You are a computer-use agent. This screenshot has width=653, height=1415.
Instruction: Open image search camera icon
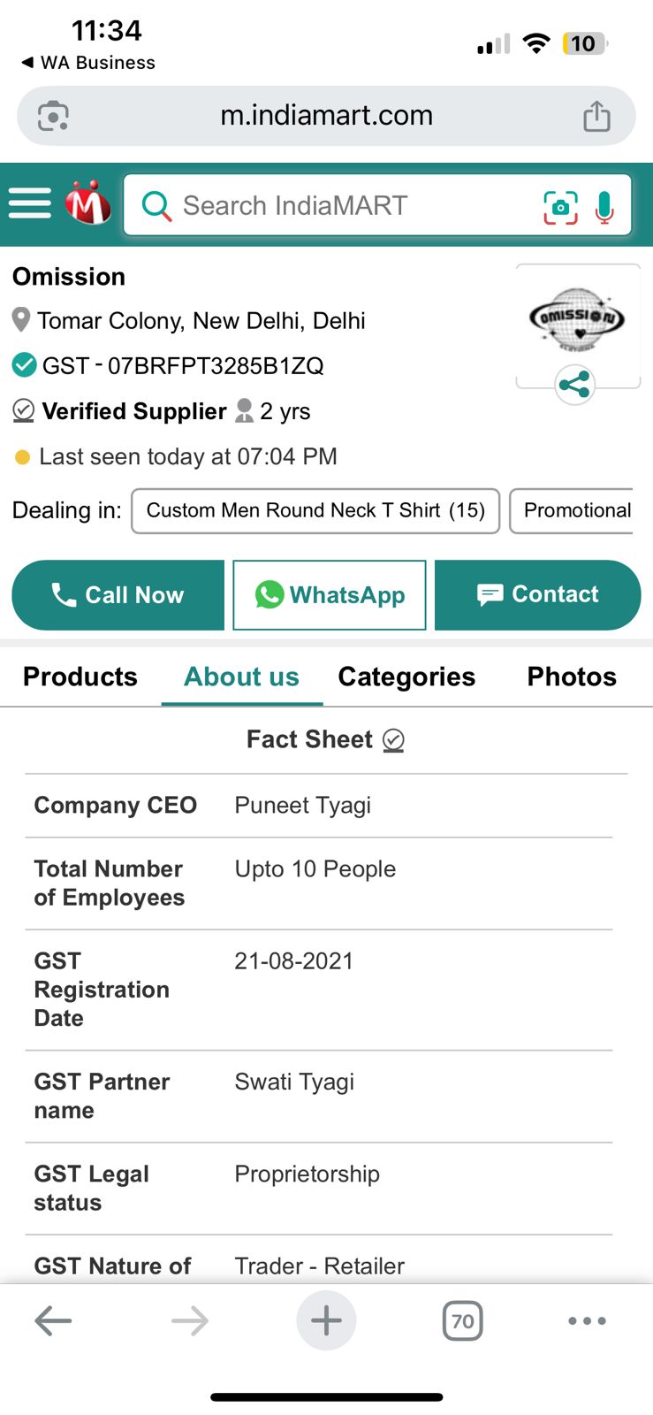click(560, 207)
